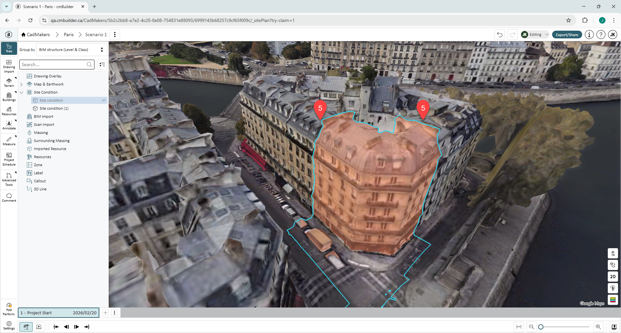The height and width of the screenshot is (333, 621).
Task: Open the Project Schedule tool
Action: (9, 159)
